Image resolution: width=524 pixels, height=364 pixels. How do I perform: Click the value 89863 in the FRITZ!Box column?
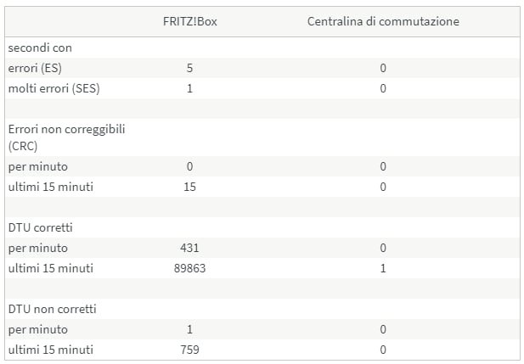coord(189,268)
